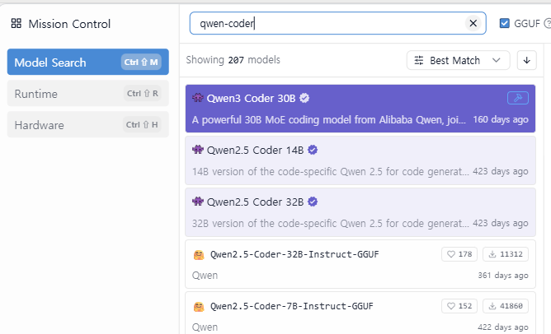Click Hugging Face emoji of Qwen2.5-Coder-7B-Instruct-GGUF
This screenshot has width=551, height=334.
[x=199, y=307]
